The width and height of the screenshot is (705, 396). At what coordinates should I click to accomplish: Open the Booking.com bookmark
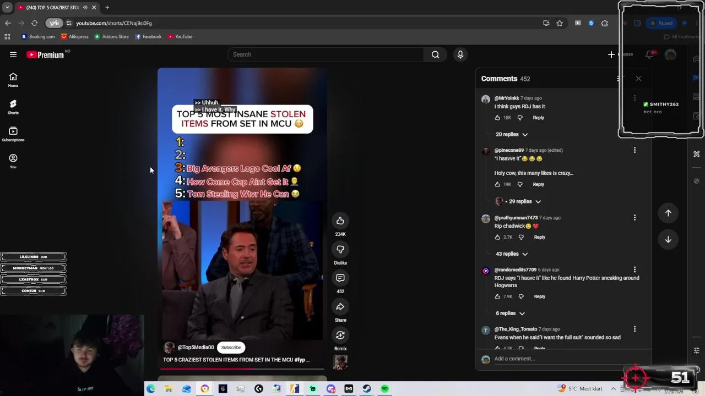[x=38, y=37]
